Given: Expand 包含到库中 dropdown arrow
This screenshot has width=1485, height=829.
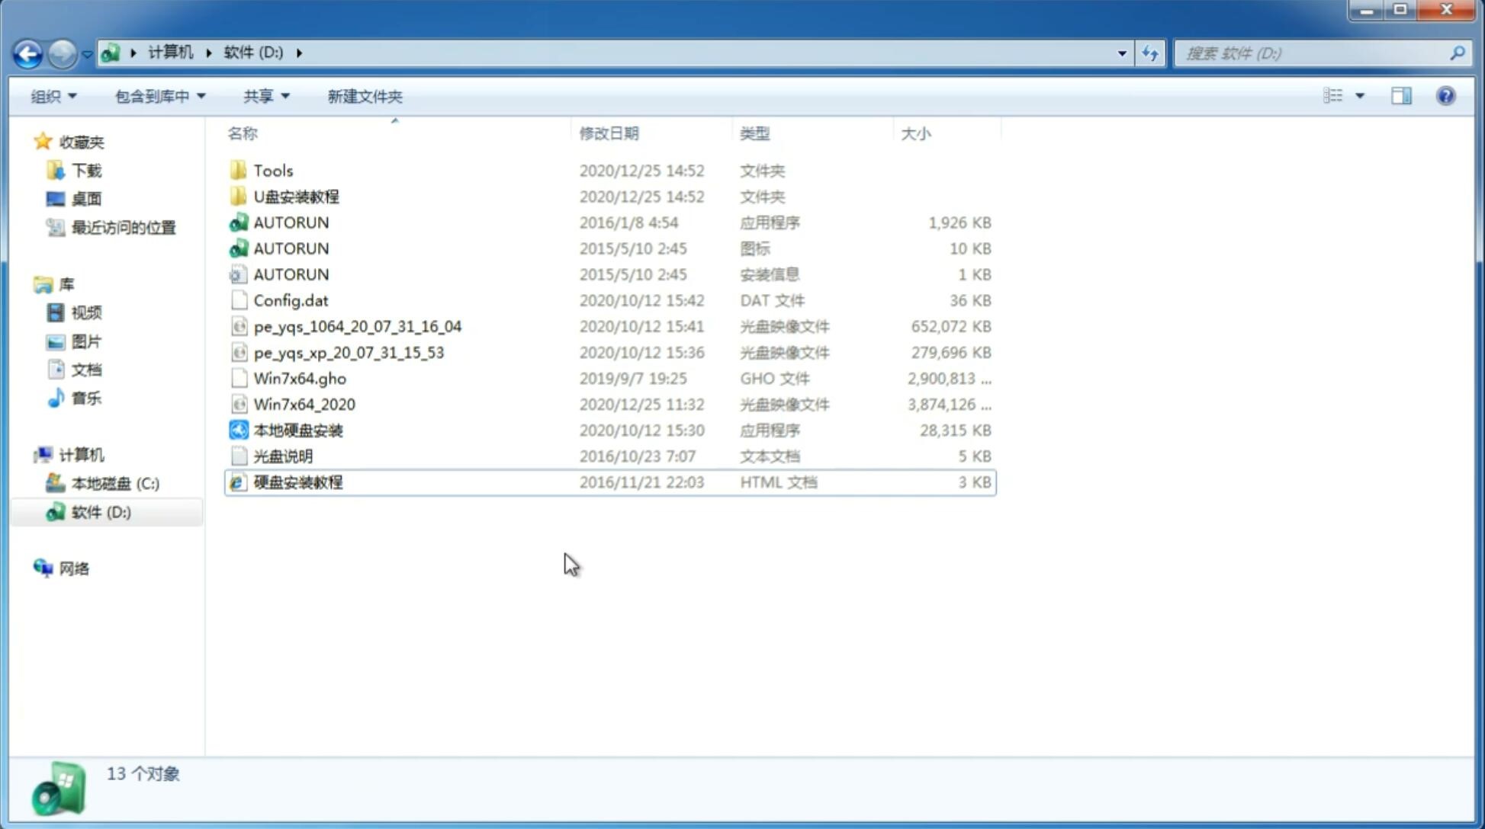Looking at the screenshot, I should pos(204,96).
